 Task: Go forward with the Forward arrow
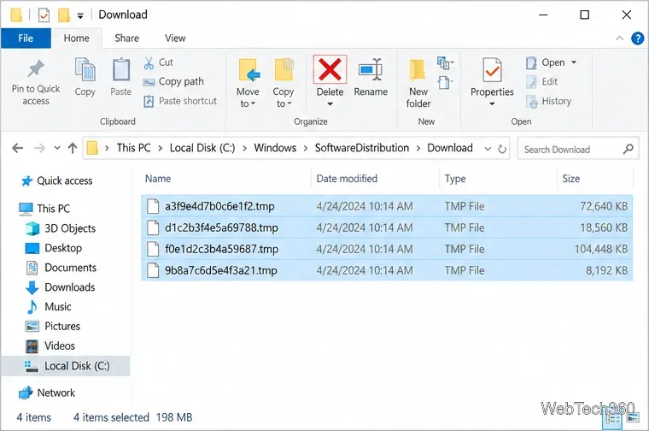(x=39, y=148)
